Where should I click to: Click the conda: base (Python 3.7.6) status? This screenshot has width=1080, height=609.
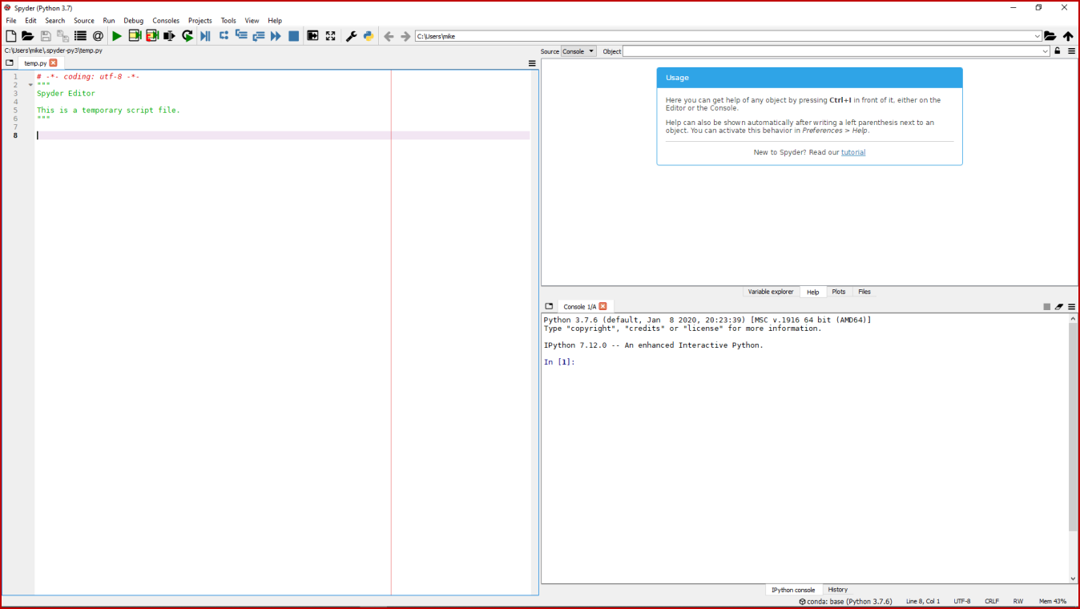tap(845, 601)
